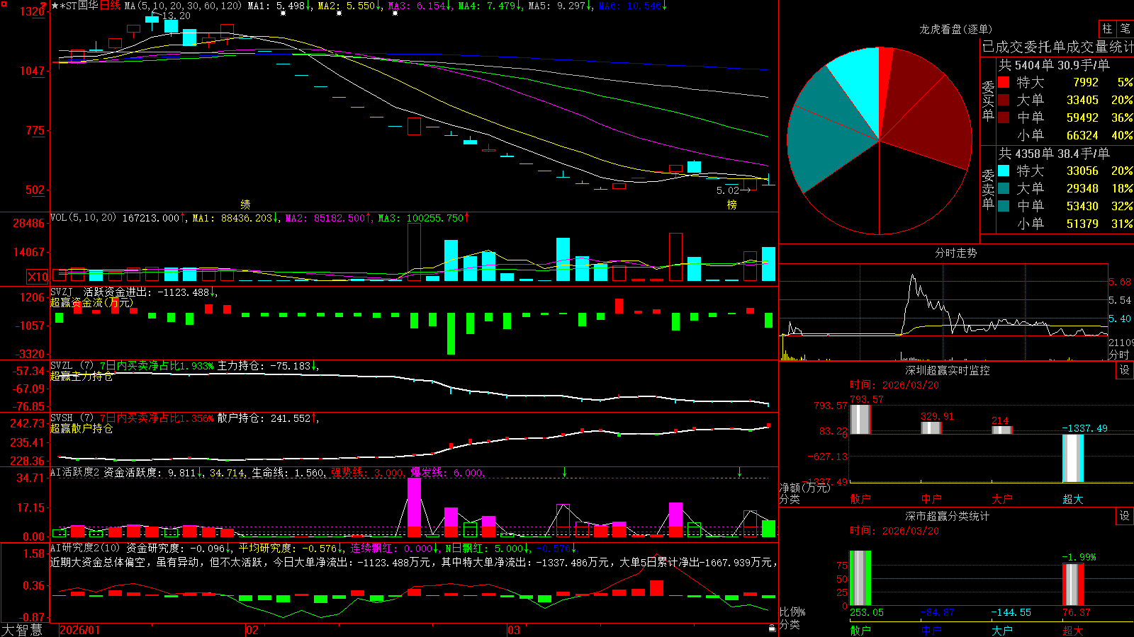
Task: Click the bright red 特大 buy-order swatch
Action: (1004, 82)
